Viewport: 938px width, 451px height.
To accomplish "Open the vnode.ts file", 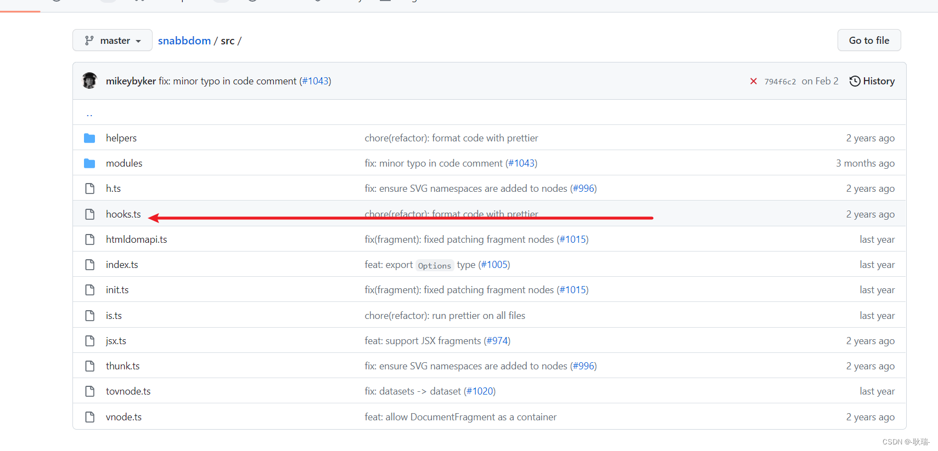I will 123,417.
